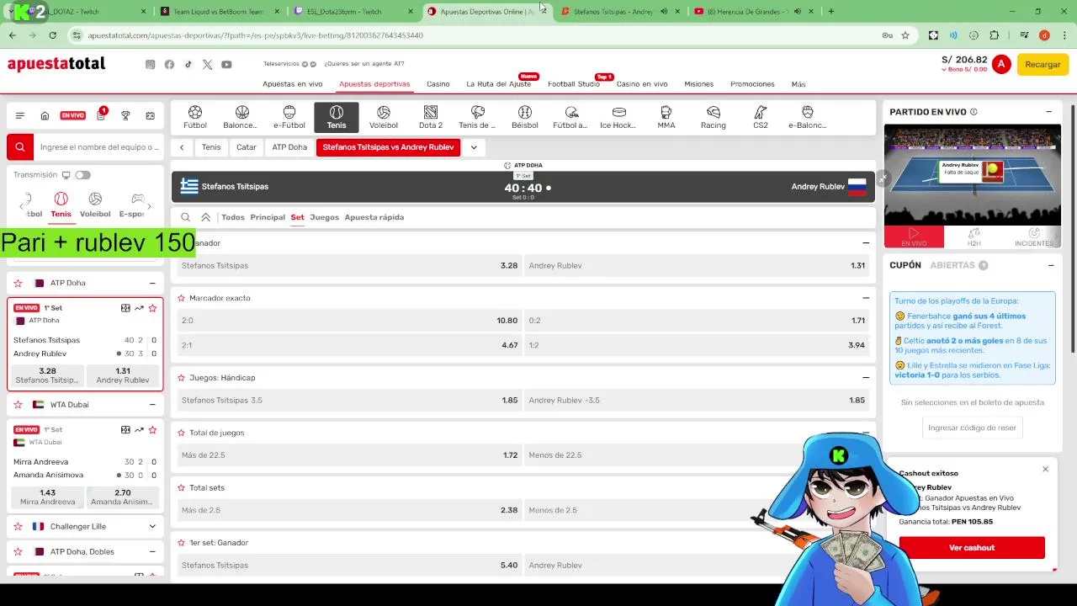Open the TikTok social link
The height and width of the screenshot is (606, 1077).
(x=188, y=65)
